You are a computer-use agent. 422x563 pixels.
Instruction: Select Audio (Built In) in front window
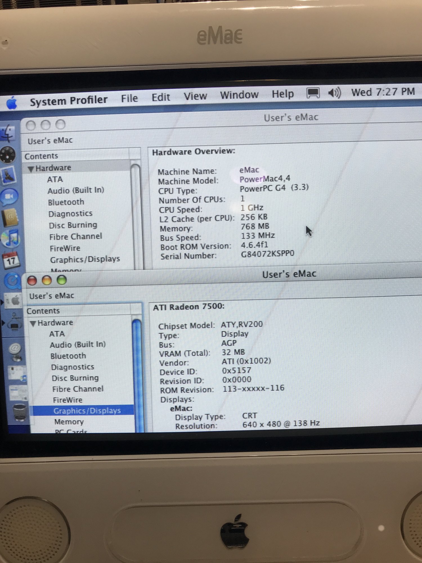click(x=78, y=345)
